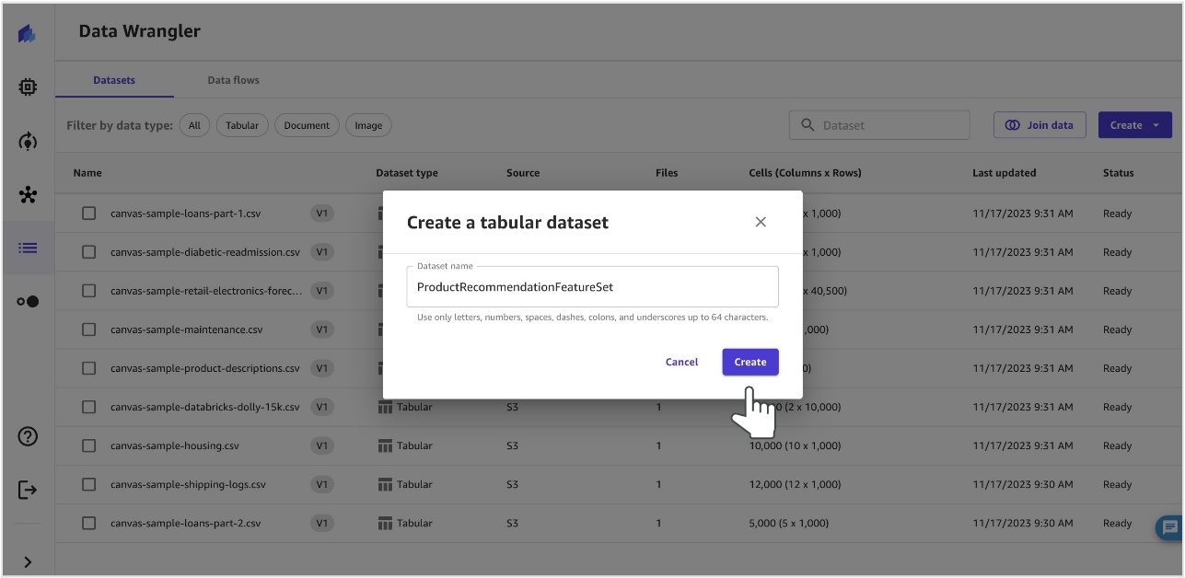Focus the Dataset name field in the dialog
This screenshot has height=578, width=1185.
pos(592,287)
